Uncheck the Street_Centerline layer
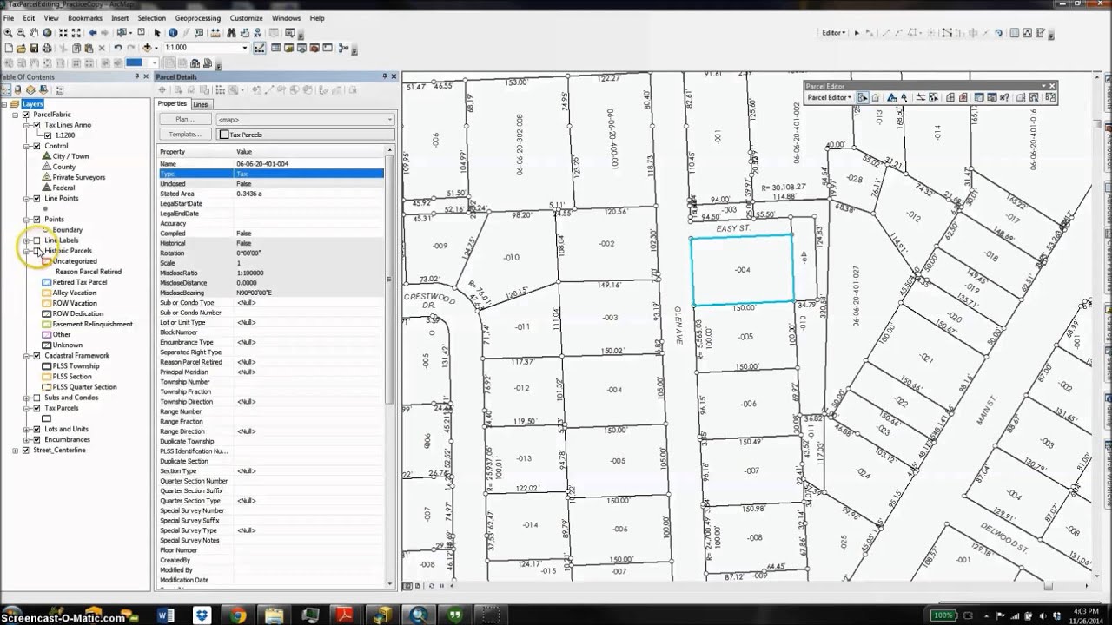This screenshot has width=1112, height=625. click(x=25, y=451)
